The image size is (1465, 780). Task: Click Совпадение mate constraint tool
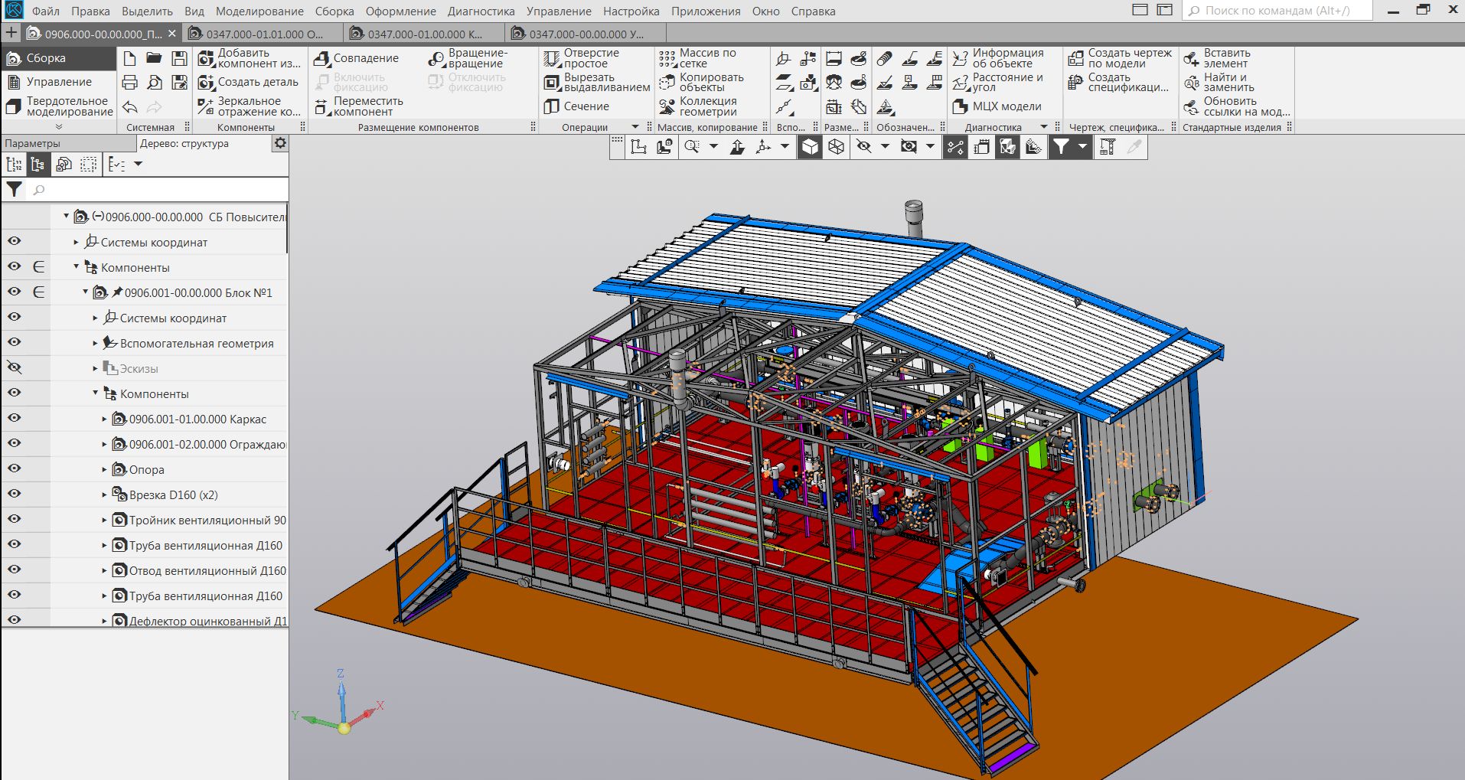(x=357, y=58)
